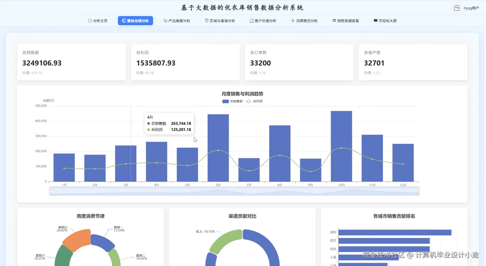Viewport: 486px width, 266px height.
Task: Click the pulse icon for 消费模式分析
Action: point(293,21)
